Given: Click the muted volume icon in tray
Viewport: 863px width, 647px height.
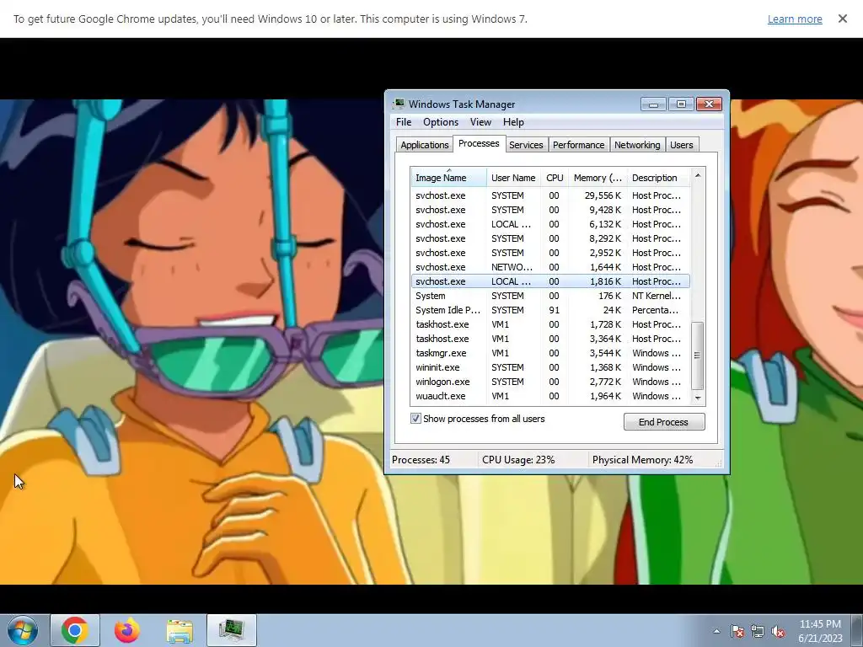Looking at the screenshot, I should tap(778, 631).
